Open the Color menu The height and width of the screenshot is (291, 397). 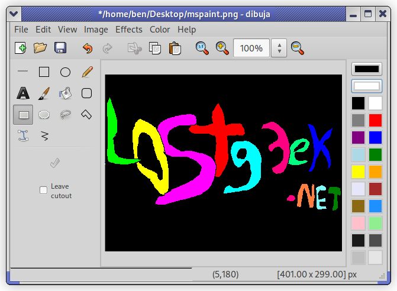160,30
